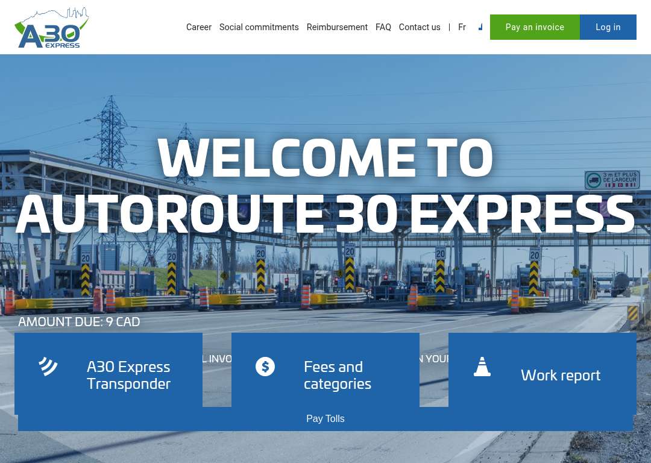
Task: Click the 'AUTOROUTE 30 EXPRESS' heading line
Action: tap(325, 213)
